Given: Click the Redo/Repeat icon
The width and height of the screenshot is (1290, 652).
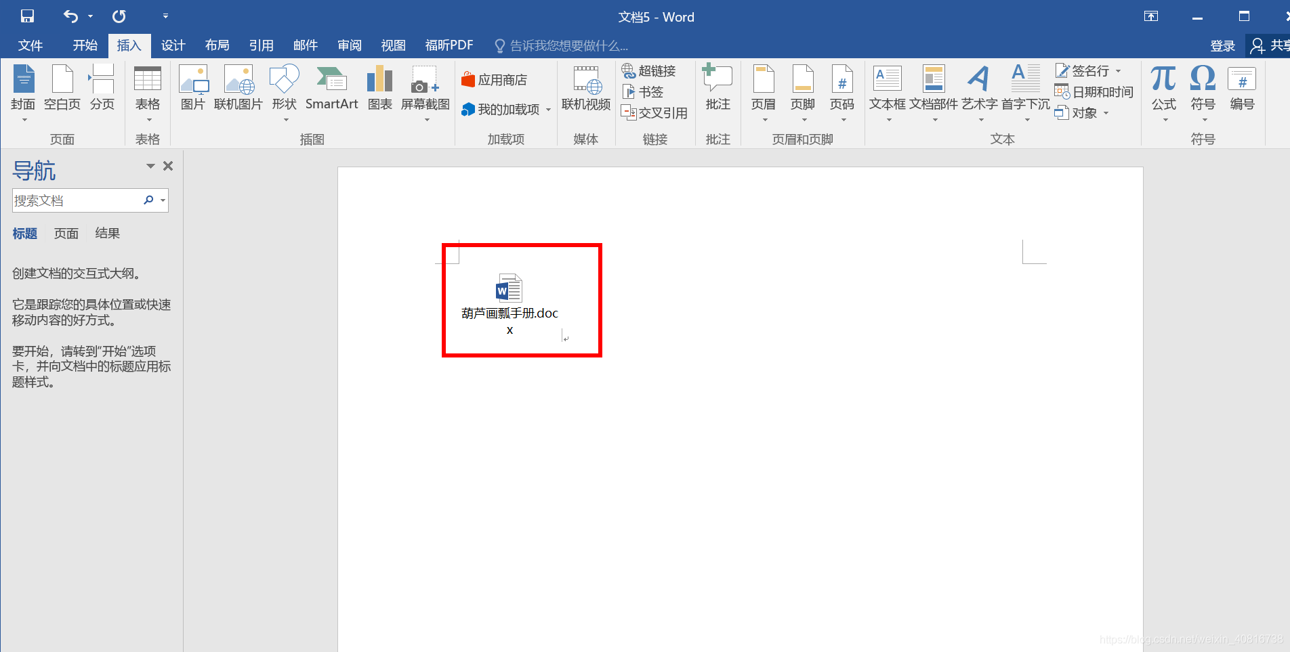Looking at the screenshot, I should point(119,16).
